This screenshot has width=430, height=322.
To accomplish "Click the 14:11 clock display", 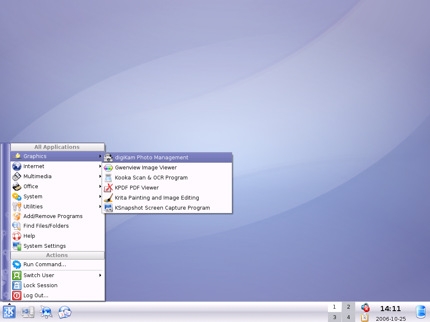I will [x=391, y=309].
